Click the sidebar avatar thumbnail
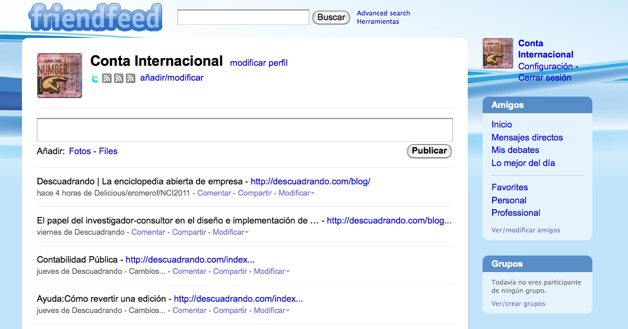The image size is (628, 329). coord(498,53)
